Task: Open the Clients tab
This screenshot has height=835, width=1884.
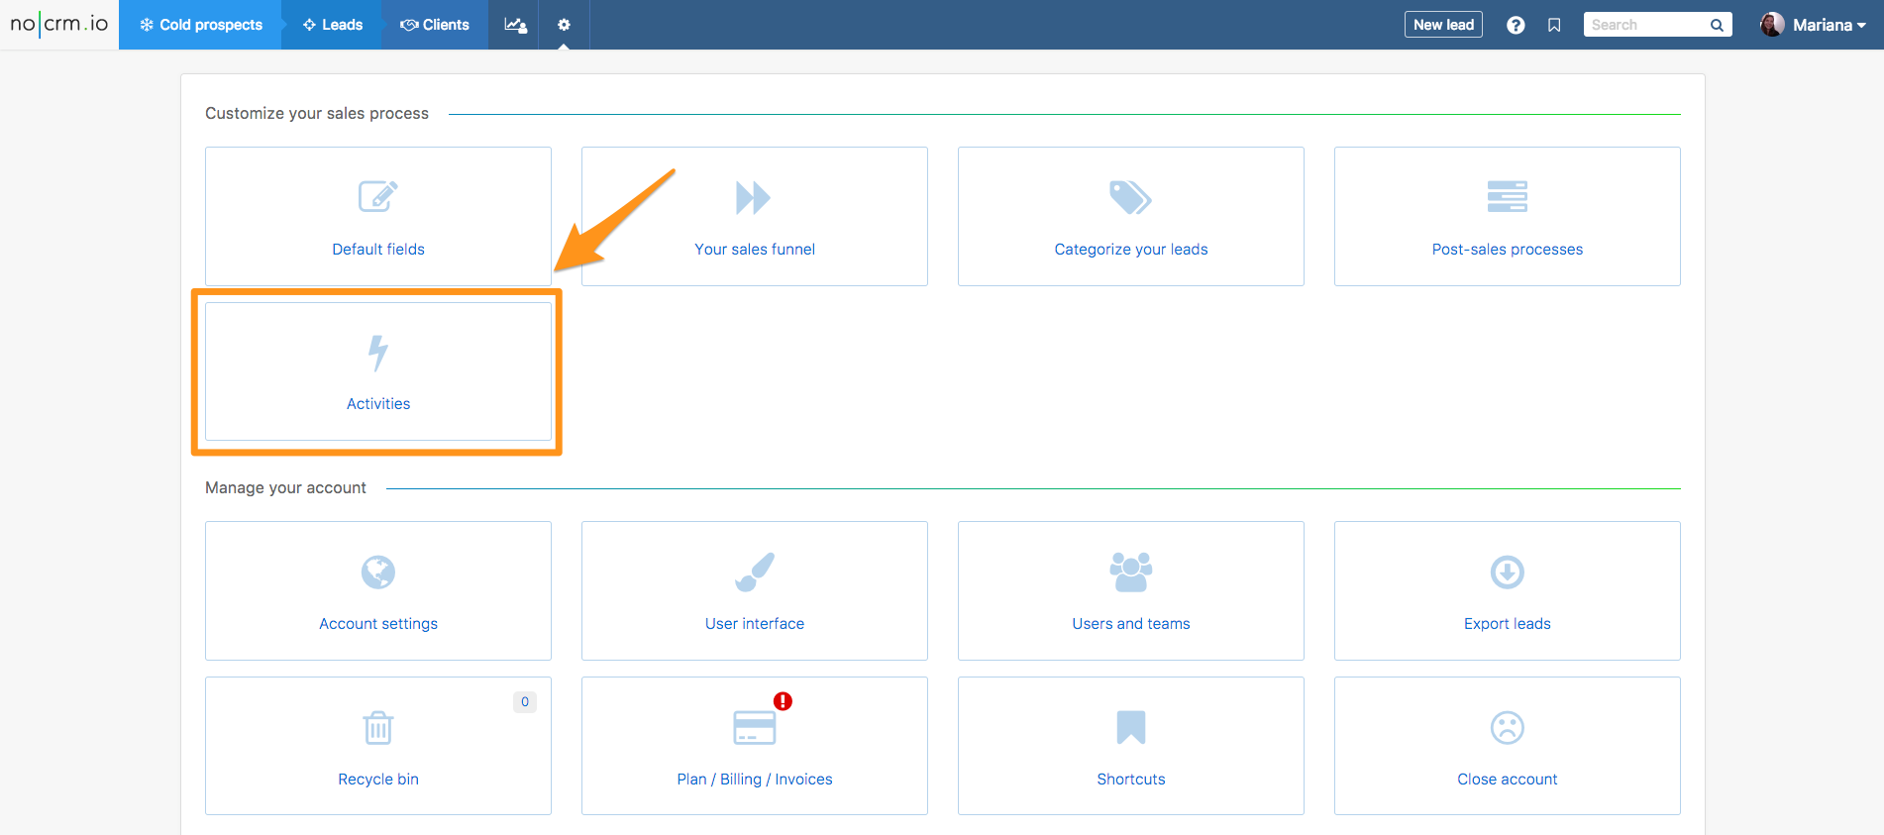Action: click(435, 25)
